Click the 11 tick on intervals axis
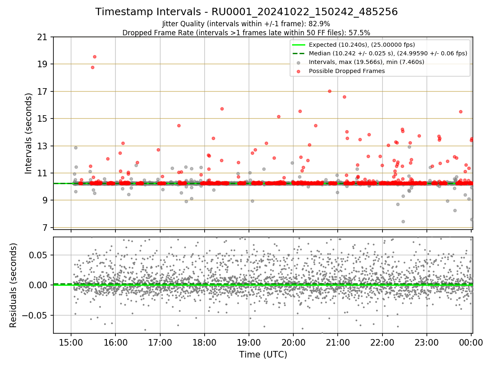Screen dimensions: 493x369 click(44, 173)
